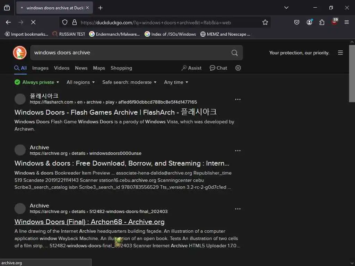The width and height of the screenshot is (355, 266).
Task: Open Endermanch/Malware bookmark
Action: click(x=114, y=34)
